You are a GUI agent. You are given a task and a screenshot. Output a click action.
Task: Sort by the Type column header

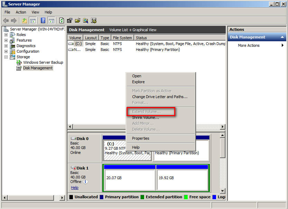pyautogui.click(x=105, y=38)
